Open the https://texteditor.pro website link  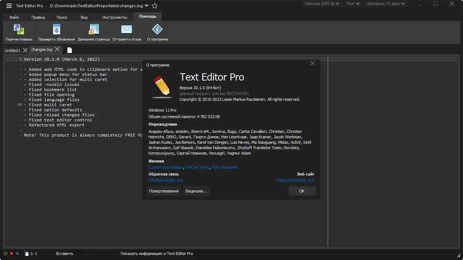pyautogui.click(x=295, y=180)
